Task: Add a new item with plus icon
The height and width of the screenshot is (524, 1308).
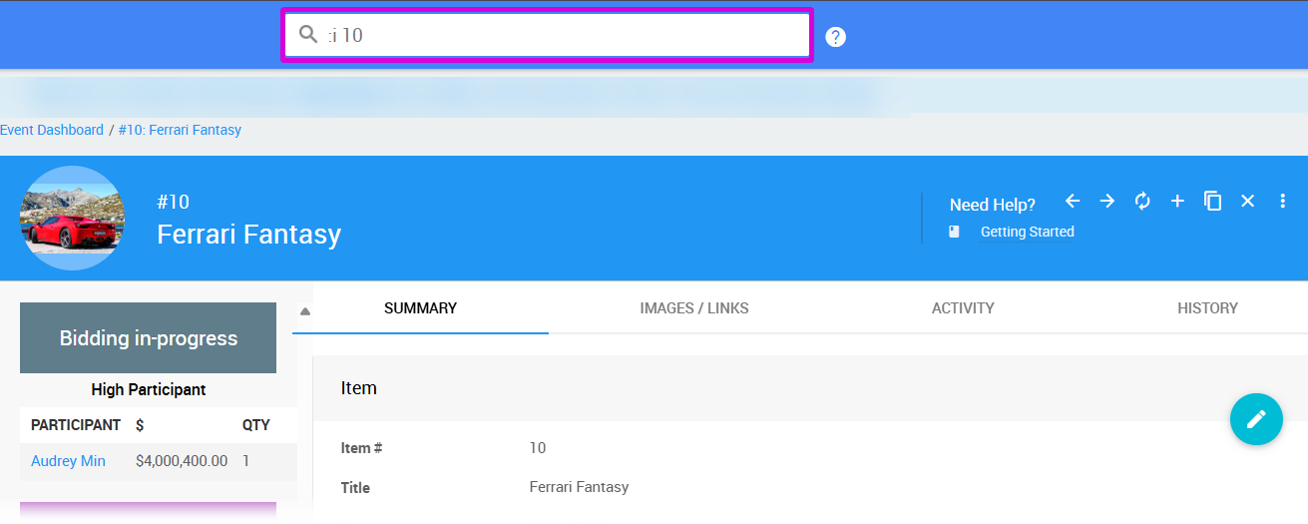Action: point(1177,202)
